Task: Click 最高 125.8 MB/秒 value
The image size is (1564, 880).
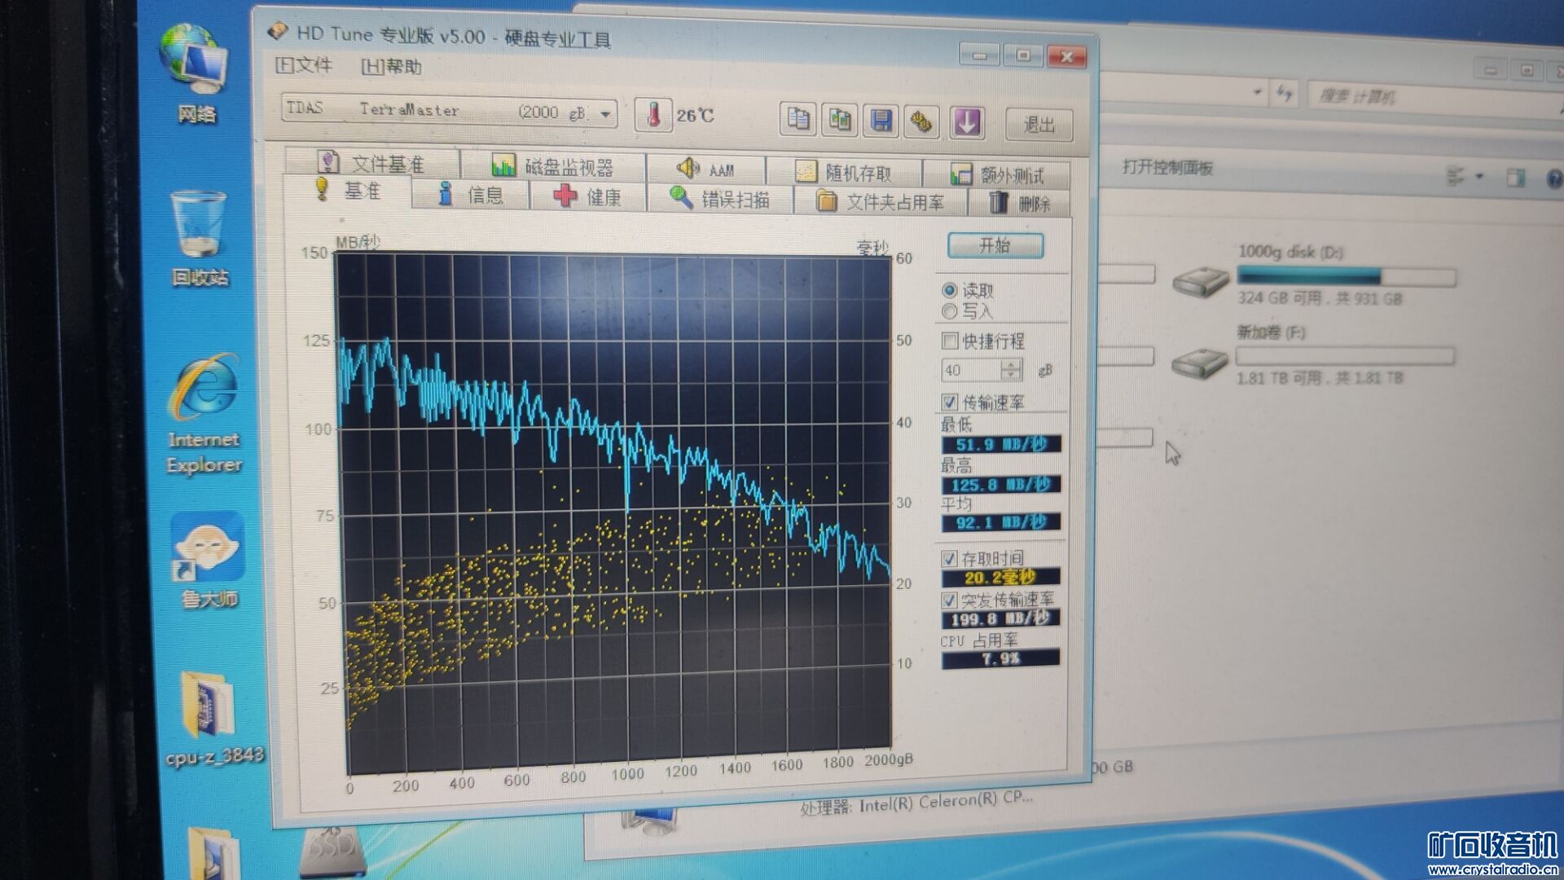Action: click(x=1001, y=485)
